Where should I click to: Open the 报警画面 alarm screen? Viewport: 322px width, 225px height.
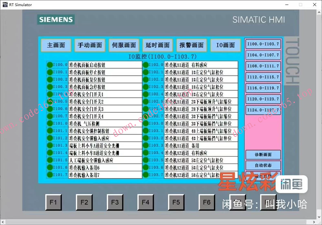[x=192, y=45]
